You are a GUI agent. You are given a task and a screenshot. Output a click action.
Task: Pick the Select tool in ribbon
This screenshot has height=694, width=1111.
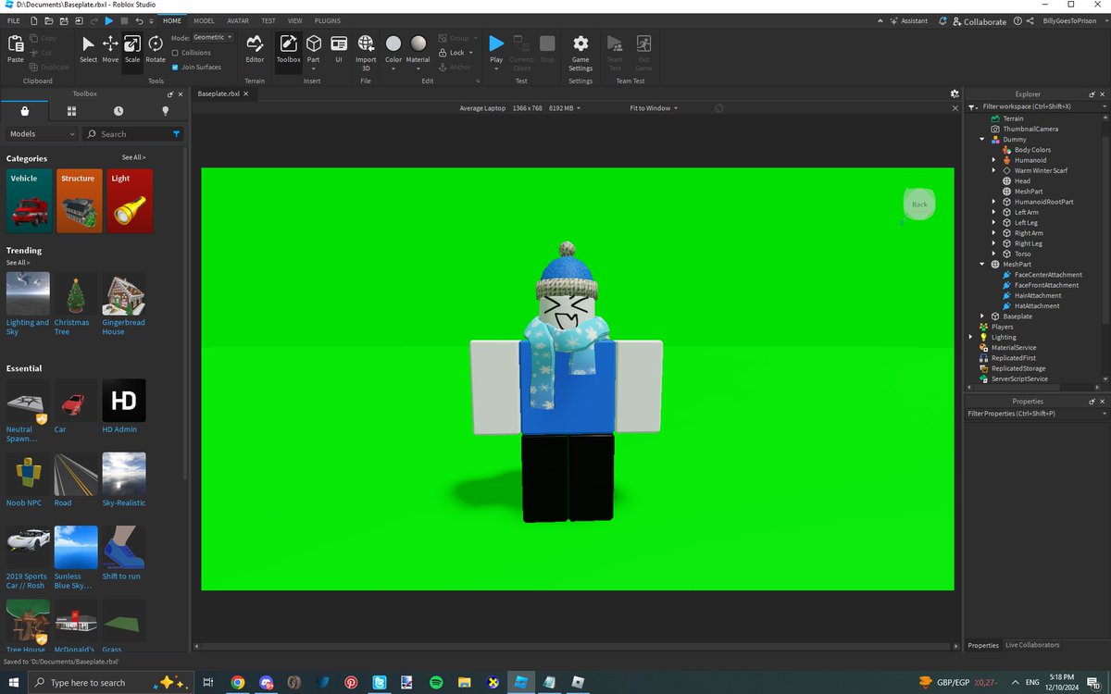tap(88, 48)
